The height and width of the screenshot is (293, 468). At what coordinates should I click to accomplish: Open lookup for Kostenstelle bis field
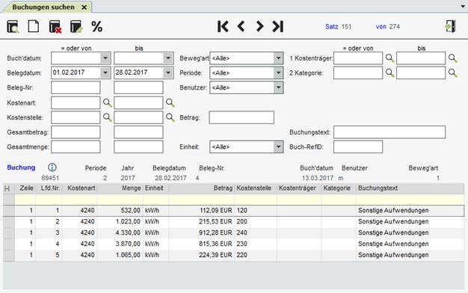(170, 117)
